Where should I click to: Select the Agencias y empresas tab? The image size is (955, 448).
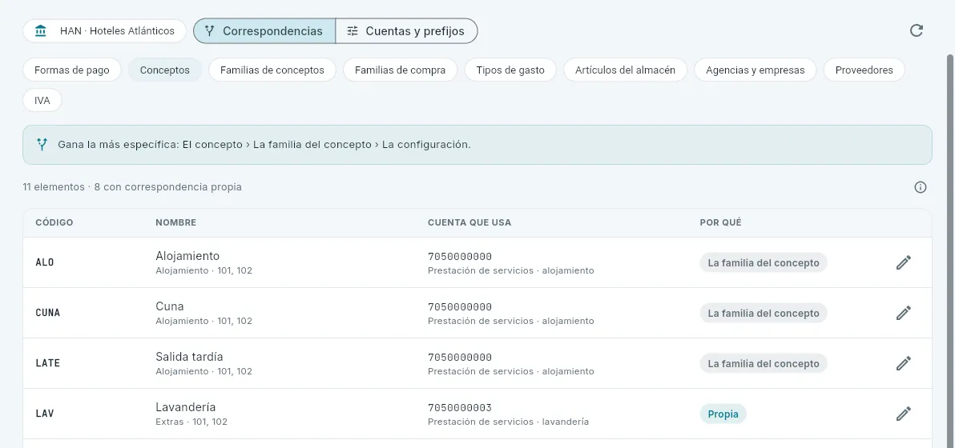tap(756, 70)
